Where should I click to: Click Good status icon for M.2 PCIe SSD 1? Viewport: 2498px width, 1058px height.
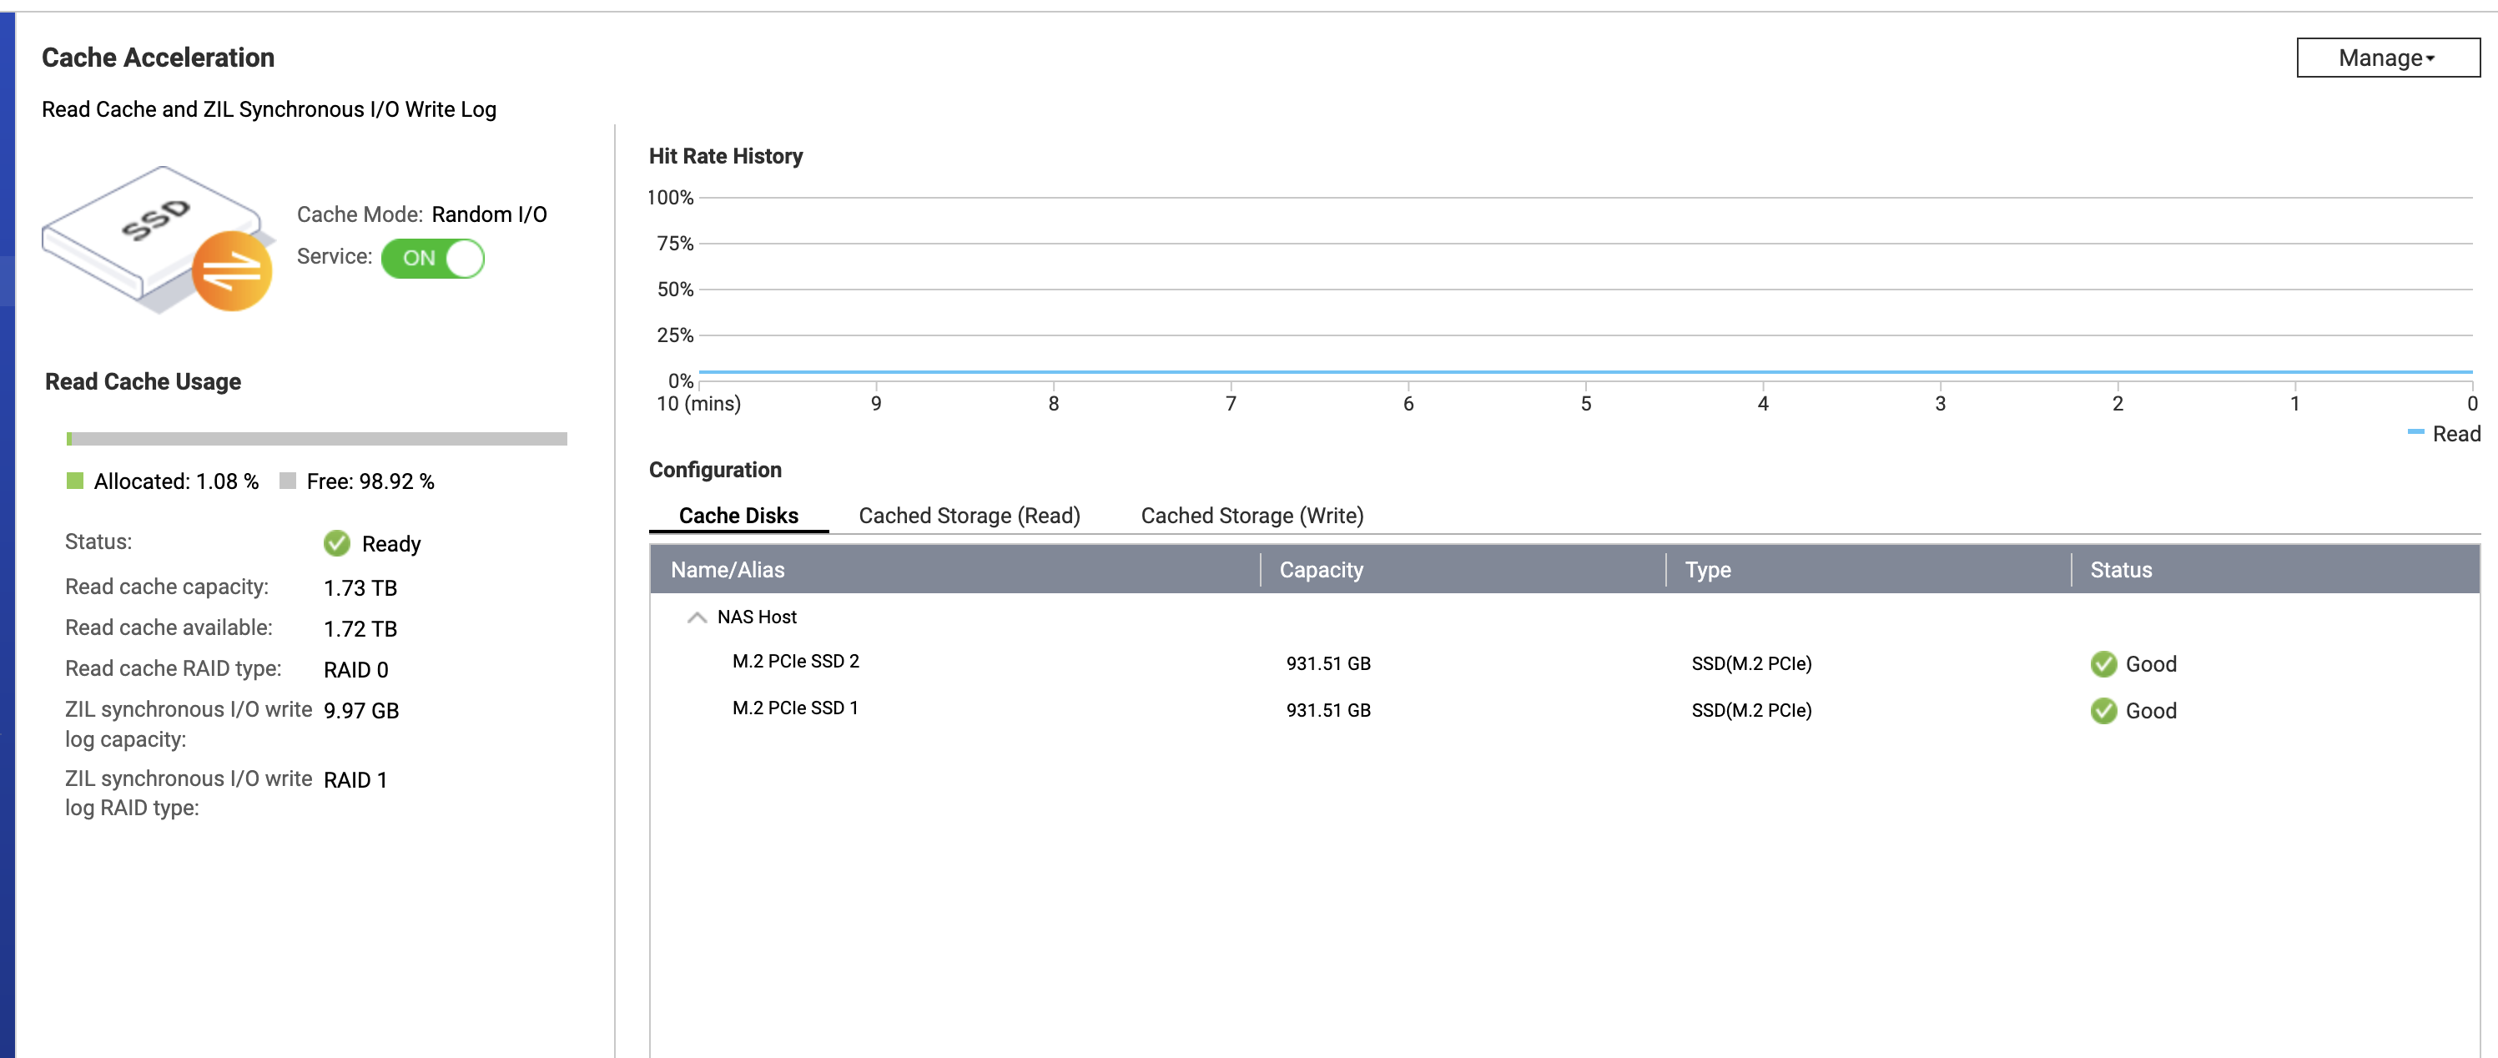coord(2103,711)
